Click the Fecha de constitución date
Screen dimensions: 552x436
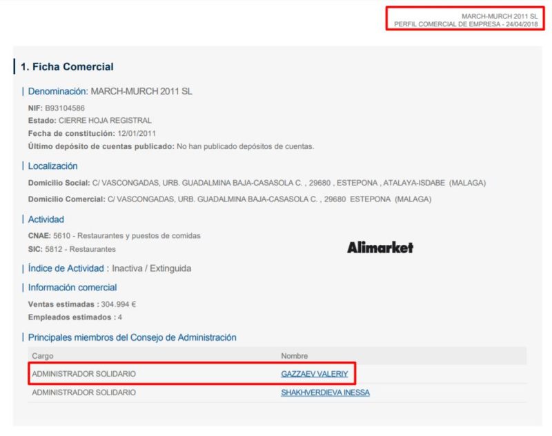tap(135, 133)
